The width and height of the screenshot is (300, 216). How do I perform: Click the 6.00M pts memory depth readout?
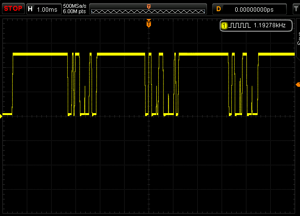tap(75, 12)
